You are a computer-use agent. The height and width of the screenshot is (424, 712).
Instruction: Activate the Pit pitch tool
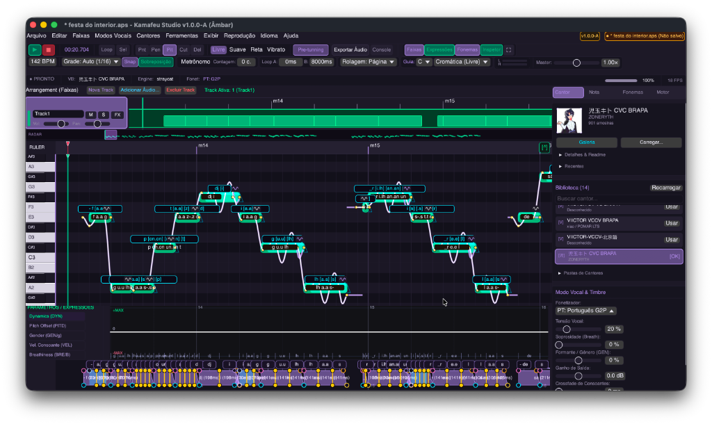click(170, 50)
